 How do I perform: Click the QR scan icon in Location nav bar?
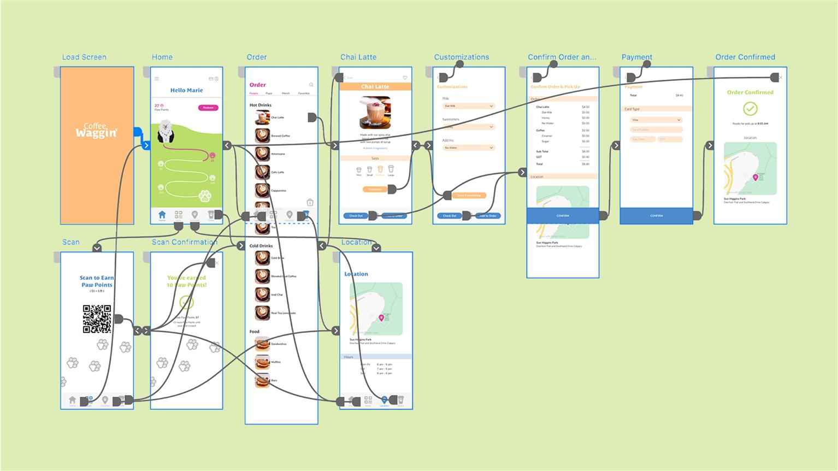click(x=368, y=401)
